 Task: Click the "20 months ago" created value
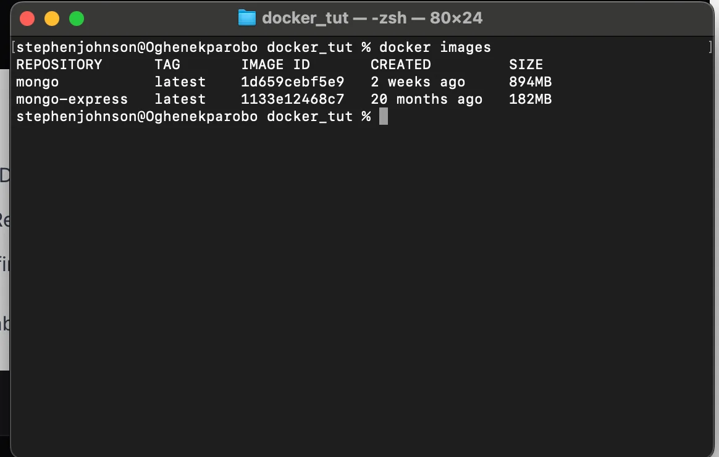426,99
